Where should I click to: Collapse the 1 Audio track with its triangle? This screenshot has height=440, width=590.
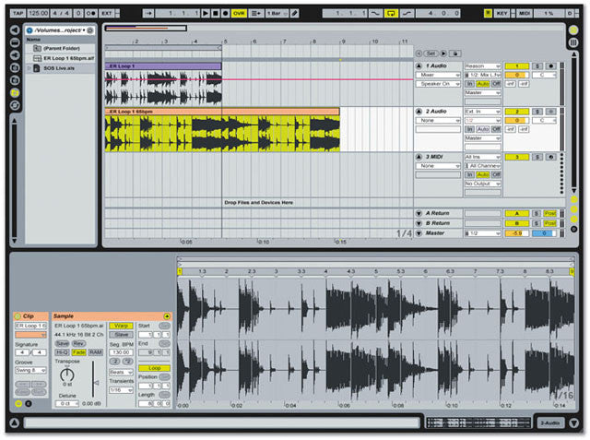click(x=418, y=67)
